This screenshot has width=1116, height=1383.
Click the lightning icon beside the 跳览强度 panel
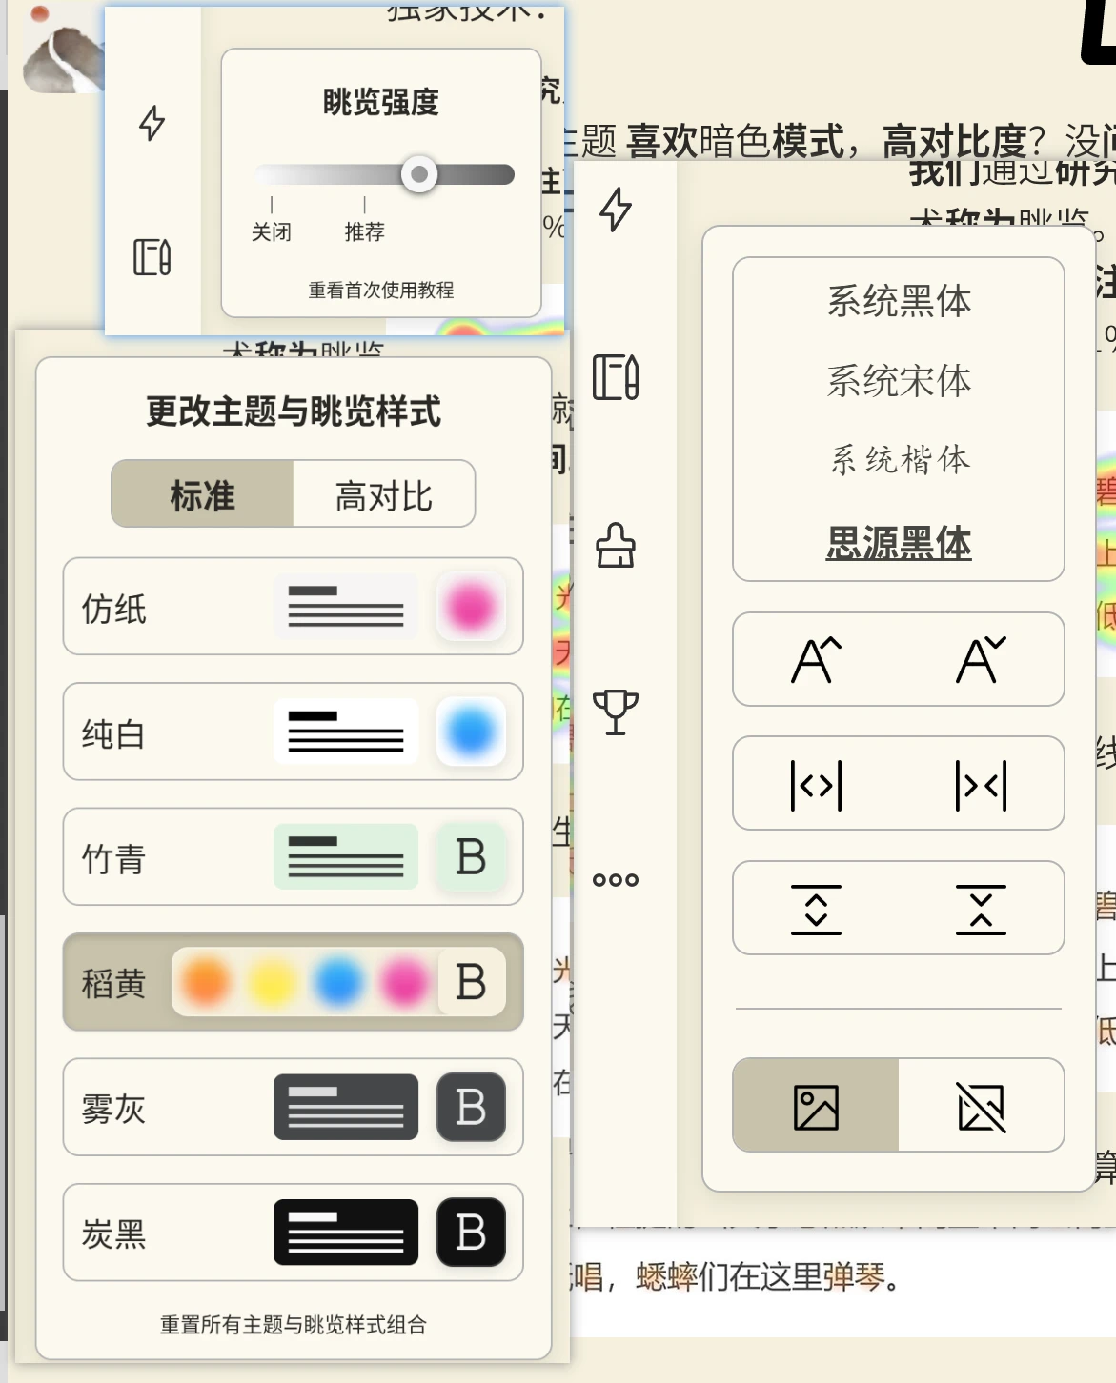point(152,123)
